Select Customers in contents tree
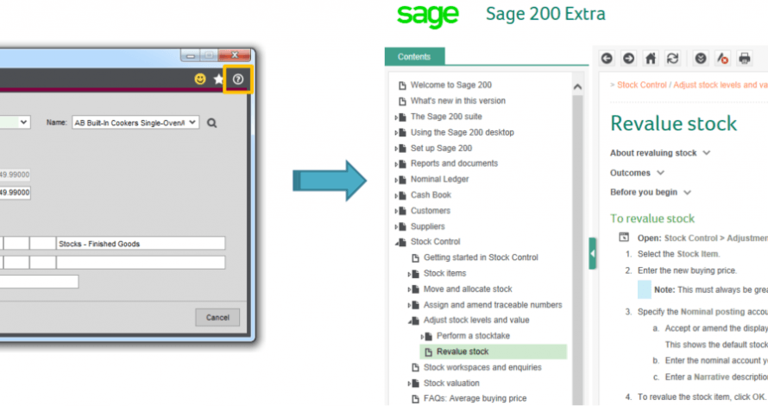The height and width of the screenshot is (406, 768). point(431,211)
